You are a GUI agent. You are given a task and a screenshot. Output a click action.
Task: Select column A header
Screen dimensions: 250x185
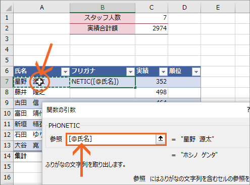click(x=42, y=8)
